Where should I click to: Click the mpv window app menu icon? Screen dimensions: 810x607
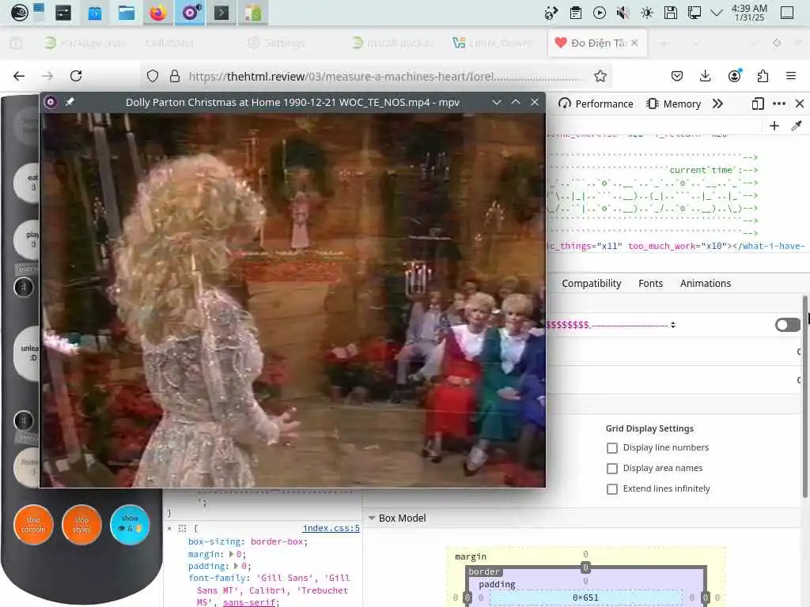51,102
